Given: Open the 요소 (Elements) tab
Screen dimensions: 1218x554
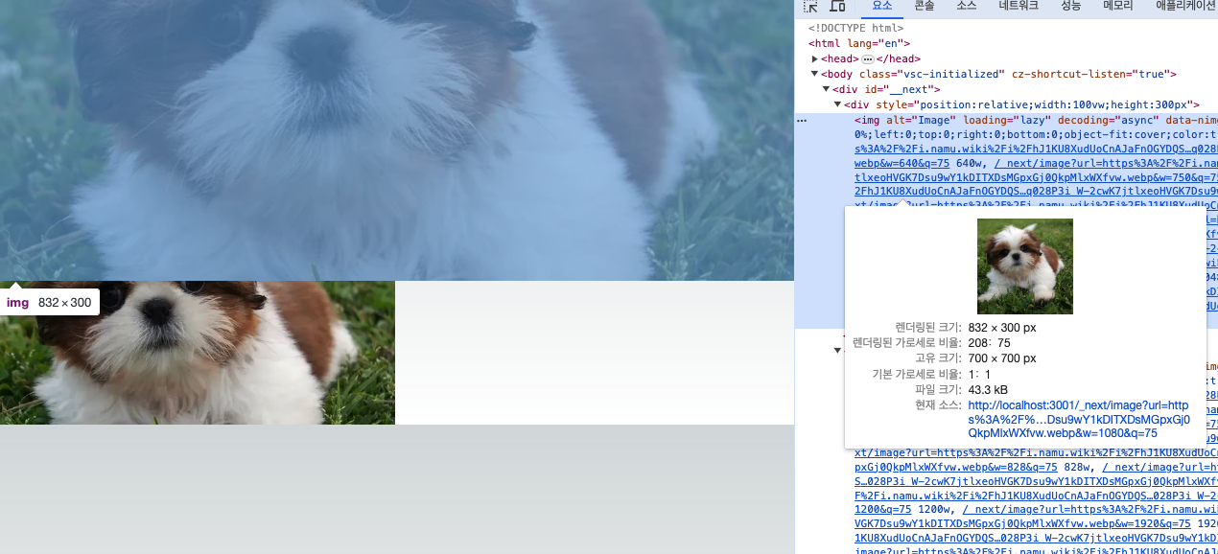Looking at the screenshot, I should pyautogui.click(x=881, y=6).
